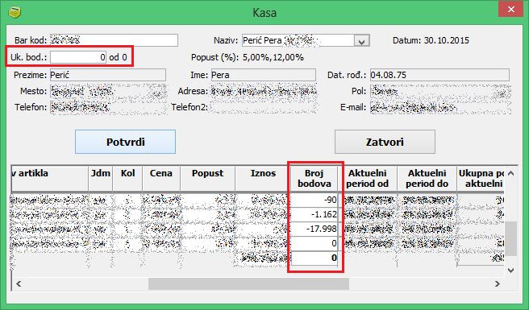
Task: Click the Mesto field
Action: pos(108,91)
